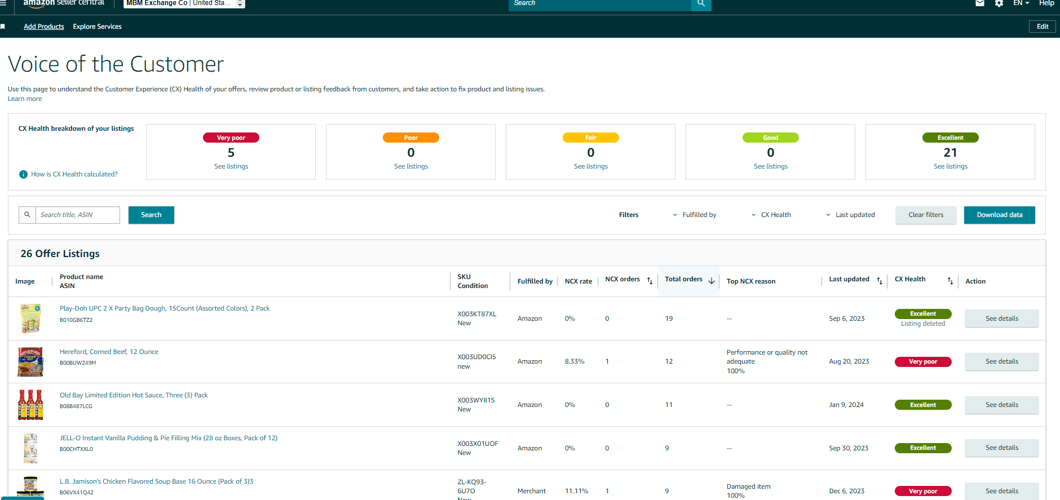Viewport: 1060px width, 500px height.
Task: Click the light green Good badge
Action: 771,138
